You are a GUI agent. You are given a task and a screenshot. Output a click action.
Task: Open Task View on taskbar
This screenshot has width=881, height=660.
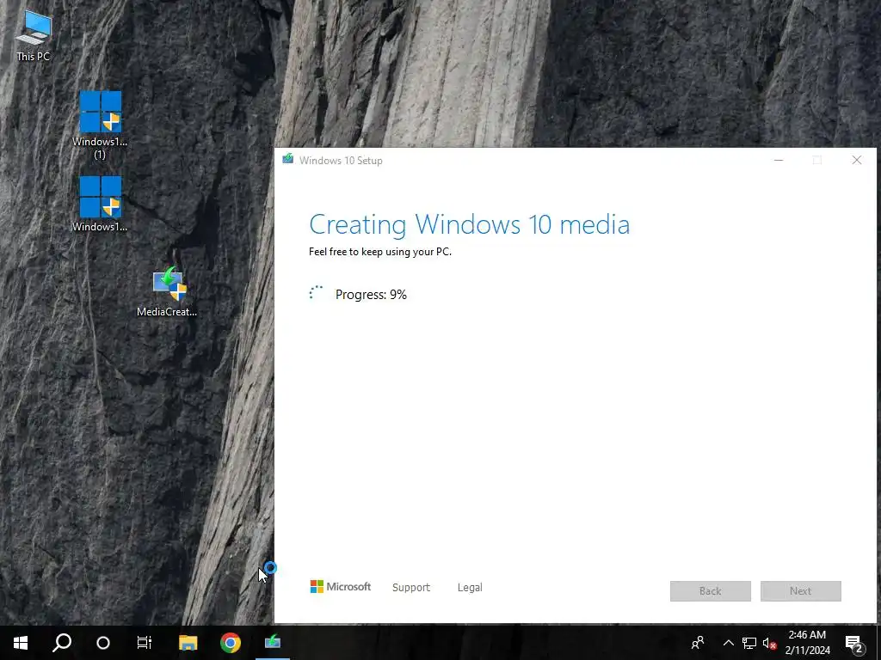[x=145, y=643]
